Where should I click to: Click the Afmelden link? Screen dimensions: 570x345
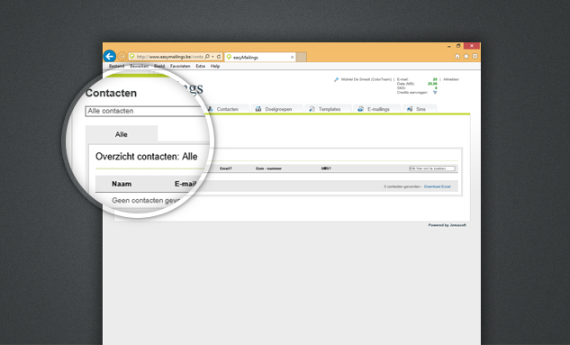[451, 79]
